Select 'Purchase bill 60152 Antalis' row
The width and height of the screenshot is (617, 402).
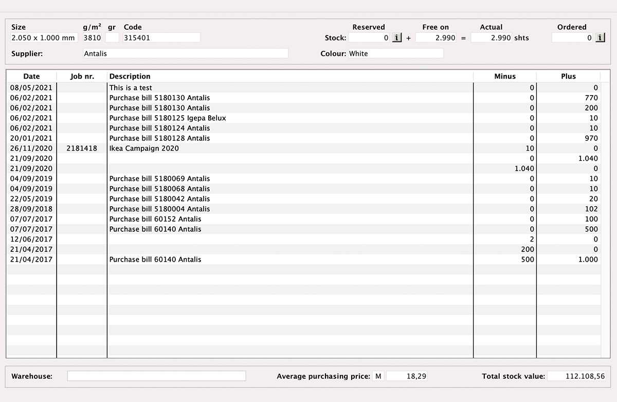click(x=303, y=219)
